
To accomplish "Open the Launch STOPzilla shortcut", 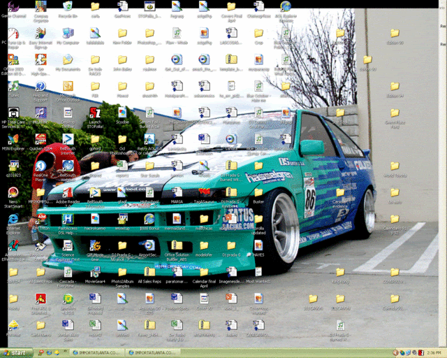I will coord(95,113).
